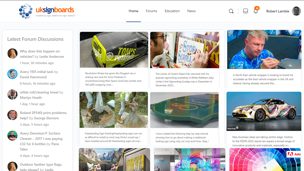This screenshot has height=171, width=304.
Task: Open the notifications bell with 40 badge
Action: (x=256, y=10)
